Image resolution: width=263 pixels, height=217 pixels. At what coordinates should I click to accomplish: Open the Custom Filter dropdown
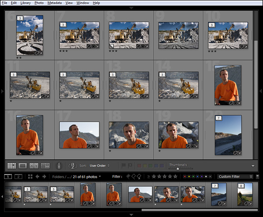point(235,177)
